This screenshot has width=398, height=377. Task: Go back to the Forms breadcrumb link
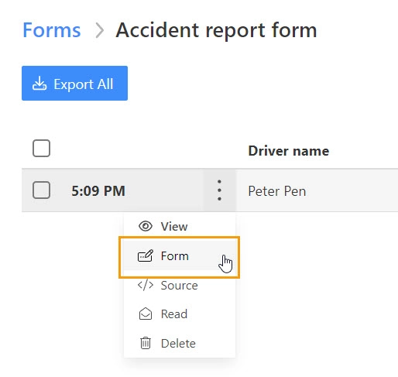tap(52, 30)
